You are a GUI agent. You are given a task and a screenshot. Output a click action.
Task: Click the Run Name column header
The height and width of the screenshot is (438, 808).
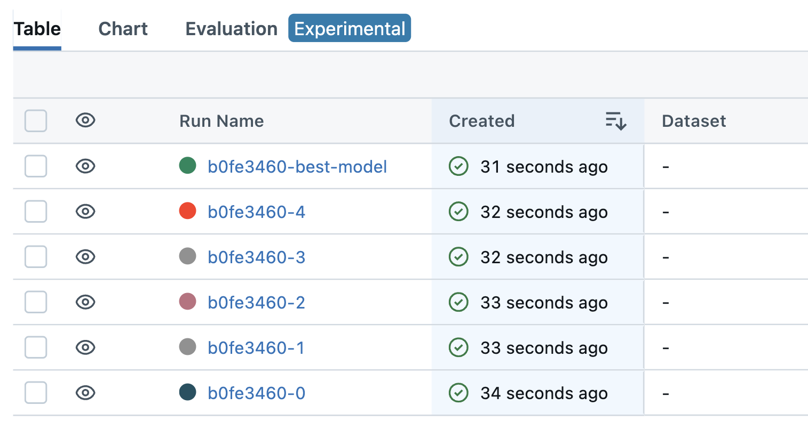tap(221, 121)
